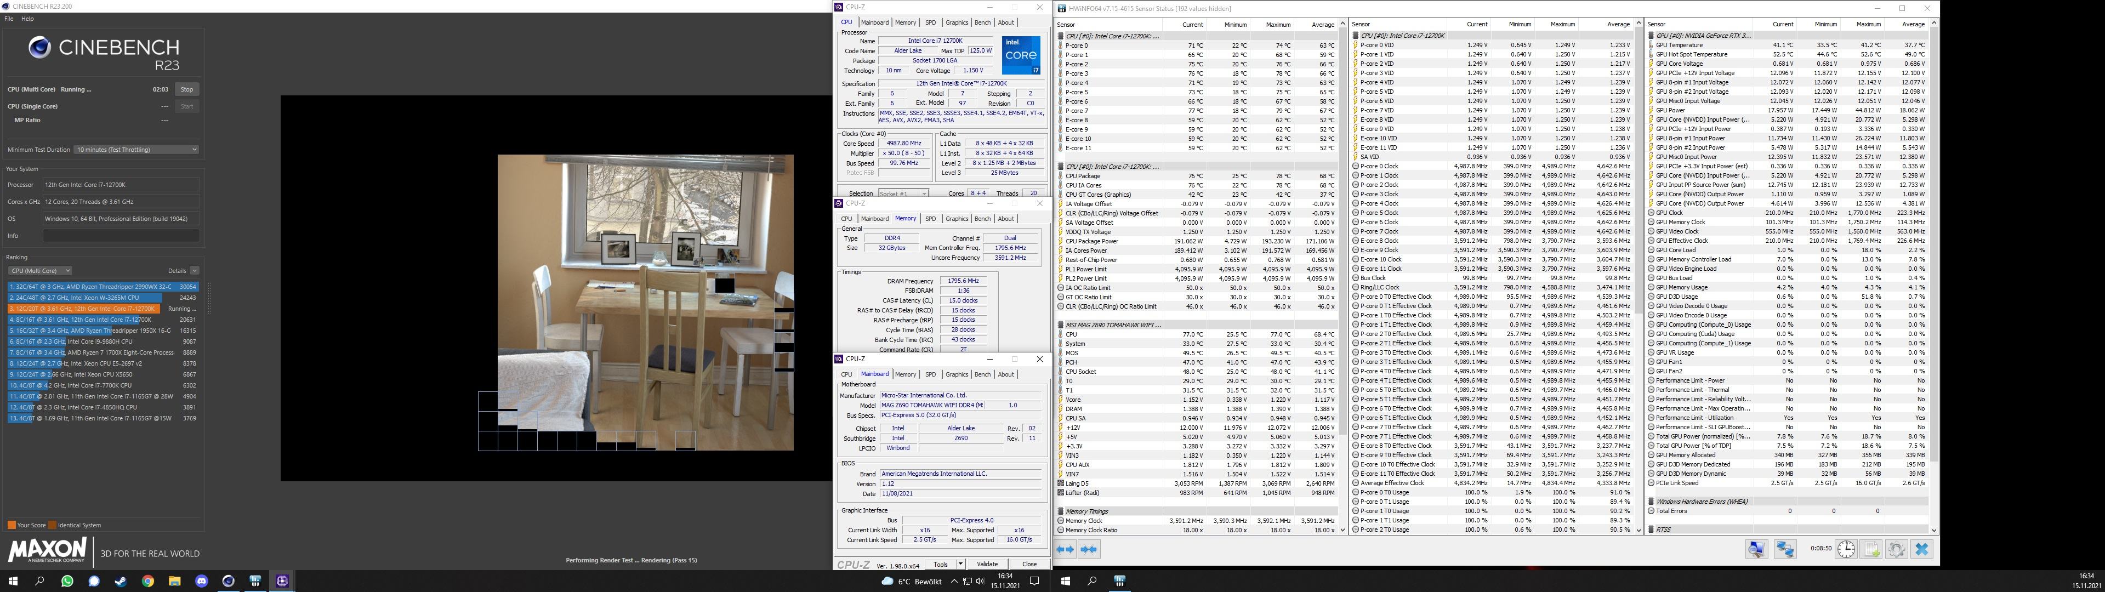
Task: Launch Google Chrome from the taskbar
Action: (148, 582)
